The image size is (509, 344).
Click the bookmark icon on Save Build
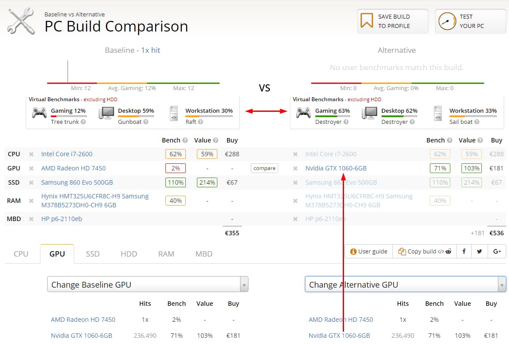click(367, 21)
